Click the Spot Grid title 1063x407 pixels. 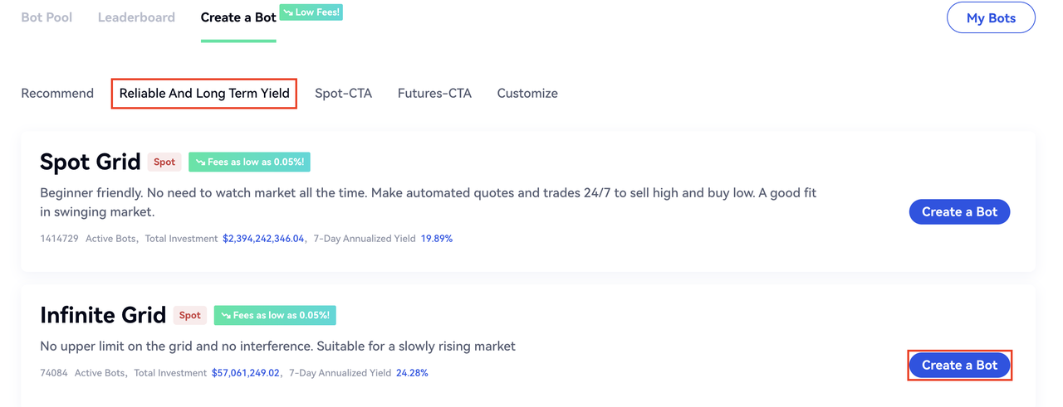90,162
